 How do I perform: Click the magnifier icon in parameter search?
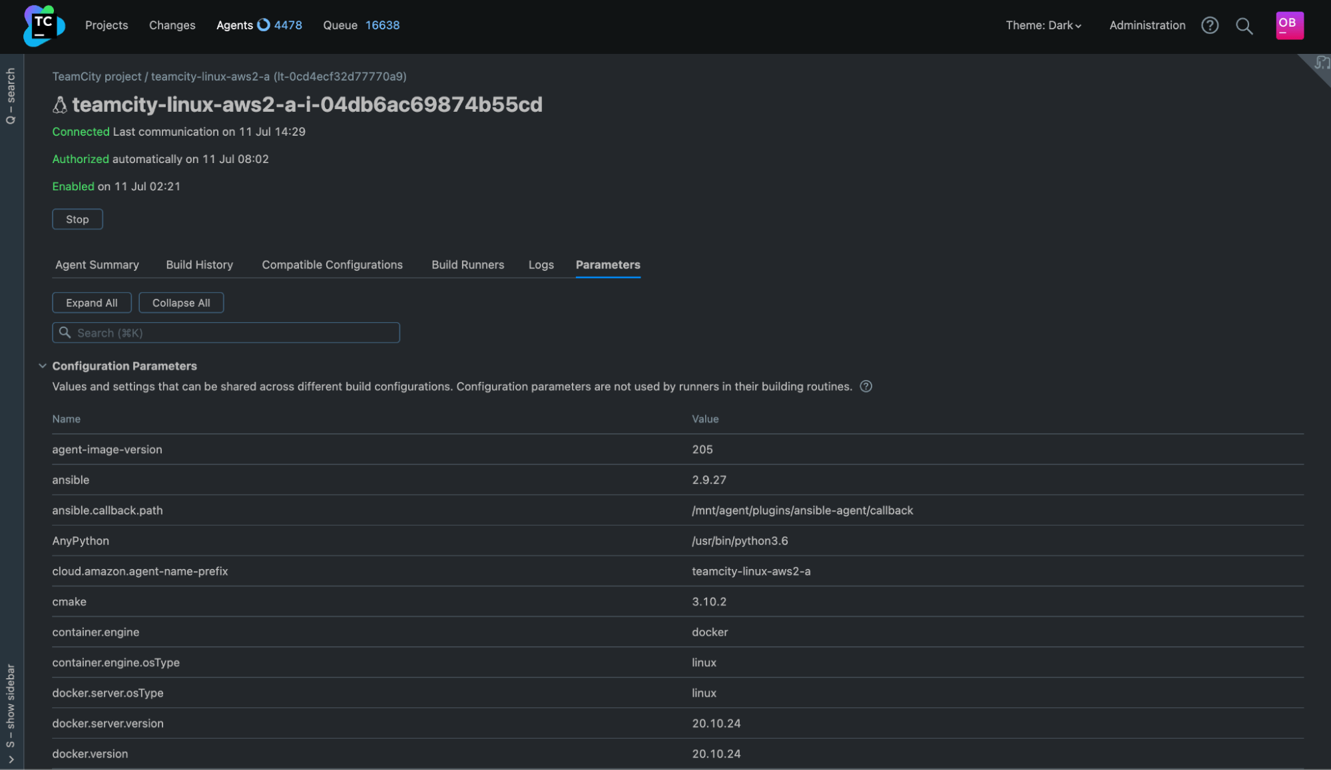click(x=65, y=332)
